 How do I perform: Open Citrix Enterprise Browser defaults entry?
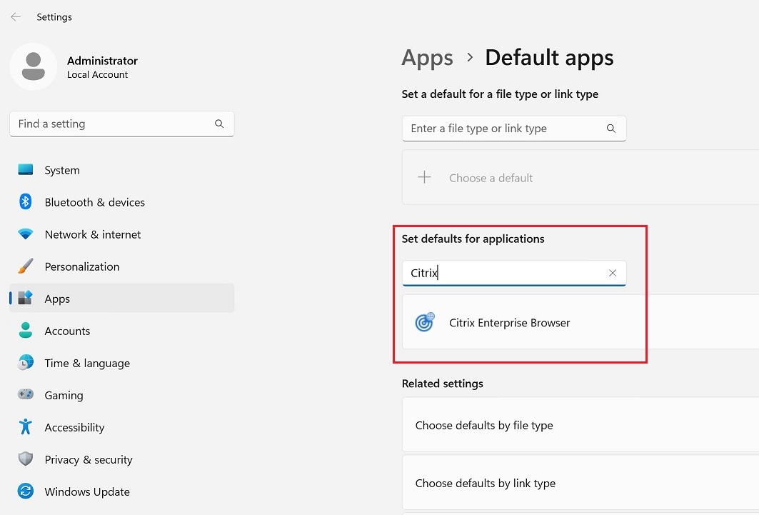coord(509,323)
